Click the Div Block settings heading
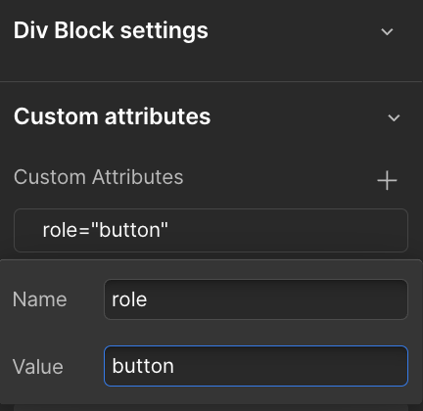 (111, 31)
